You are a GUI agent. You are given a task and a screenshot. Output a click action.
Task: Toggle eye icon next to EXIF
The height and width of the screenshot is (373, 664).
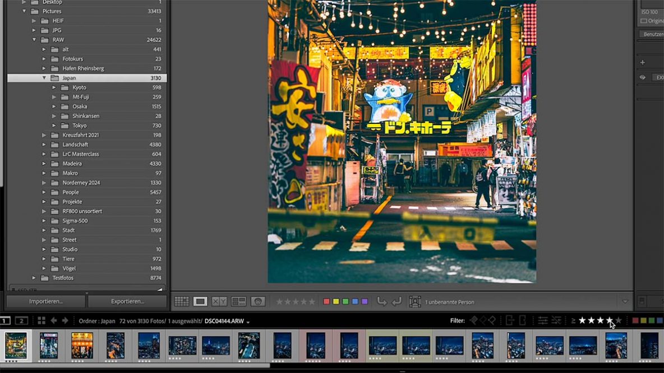pos(643,78)
